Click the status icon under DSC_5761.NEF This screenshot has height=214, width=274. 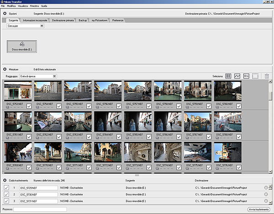(x=8, y=138)
